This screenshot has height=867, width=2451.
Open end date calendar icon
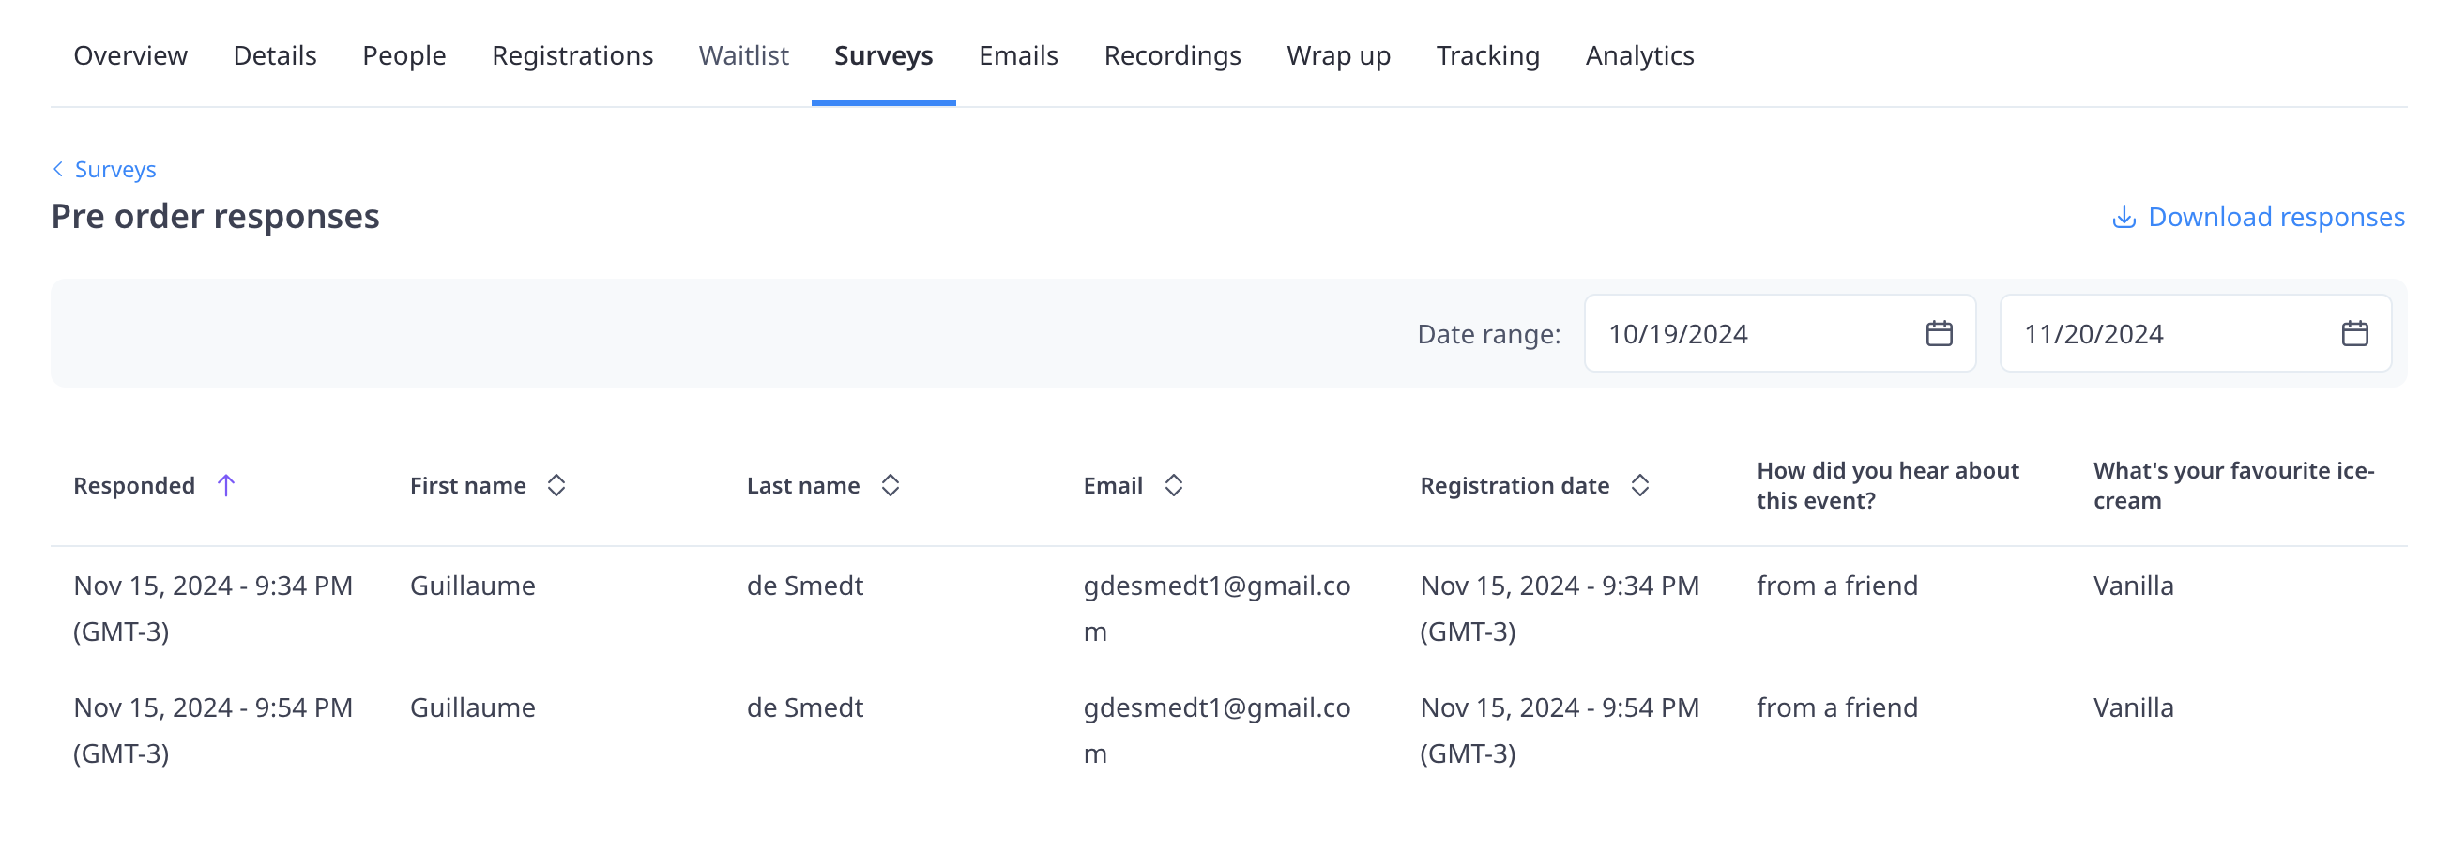[x=2354, y=334]
